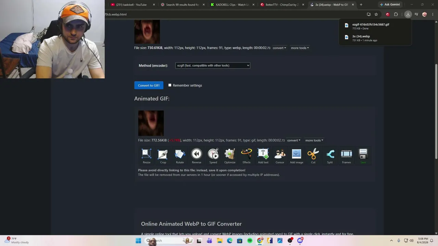Bookmark this page with the star
This screenshot has width=438, height=246.
pyautogui.click(x=376, y=14)
